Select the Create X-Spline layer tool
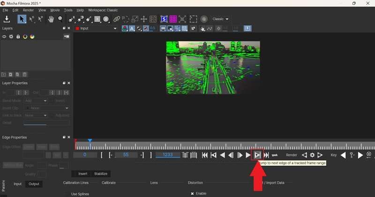Screen dimensions: 375x197 coord(72,19)
